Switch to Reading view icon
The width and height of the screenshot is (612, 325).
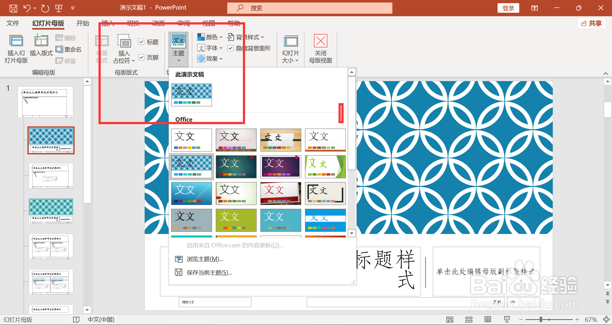[488, 320]
